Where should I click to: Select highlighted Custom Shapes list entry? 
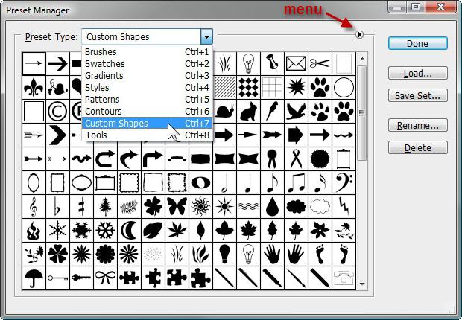(147, 123)
